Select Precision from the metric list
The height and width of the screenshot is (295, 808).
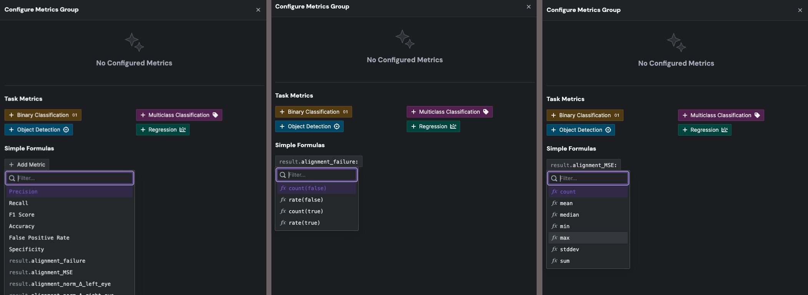70,192
